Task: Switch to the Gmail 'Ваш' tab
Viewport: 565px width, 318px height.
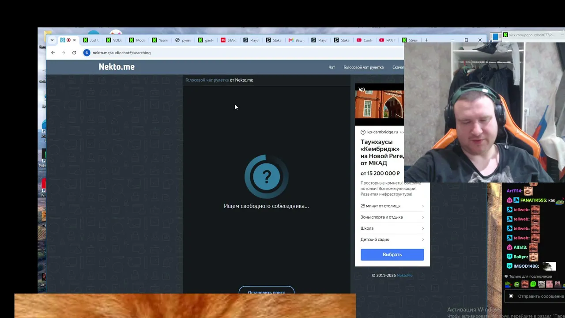Action: pyautogui.click(x=296, y=40)
